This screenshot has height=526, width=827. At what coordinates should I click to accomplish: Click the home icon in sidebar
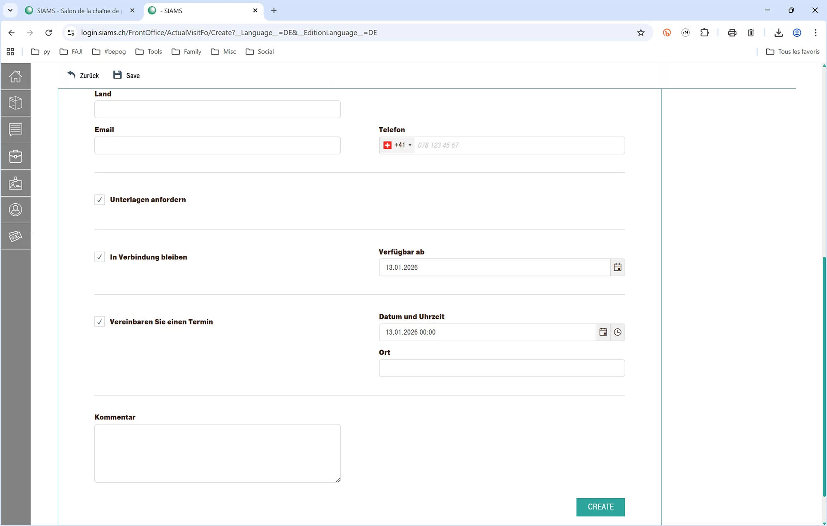pyautogui.click(x=15, y=76)
